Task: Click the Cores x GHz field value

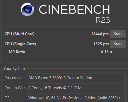Action: (x=76, y=88)
